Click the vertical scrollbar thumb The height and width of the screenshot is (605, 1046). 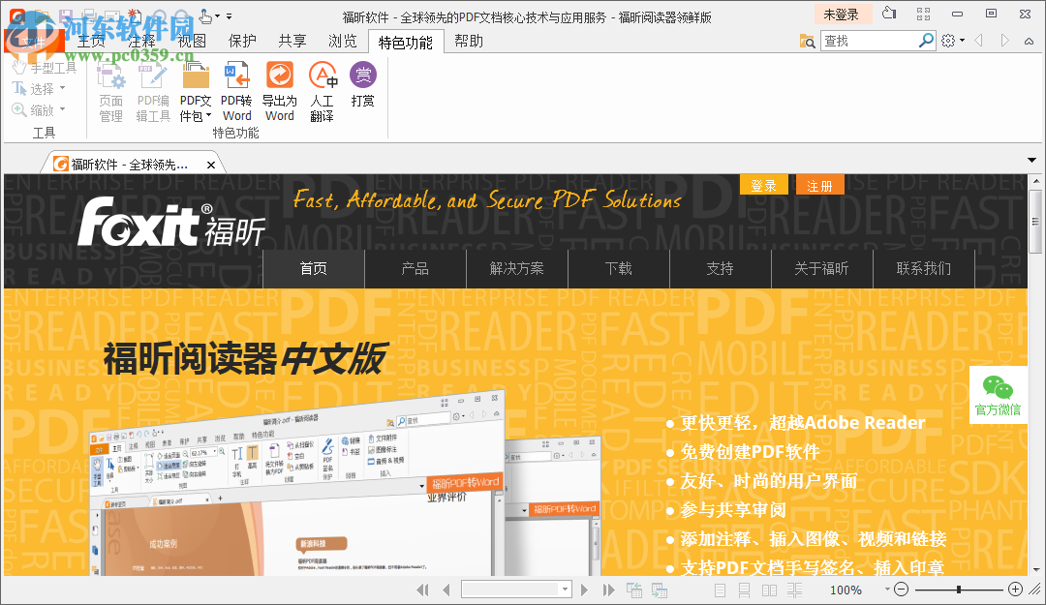tap(1035, 220)
